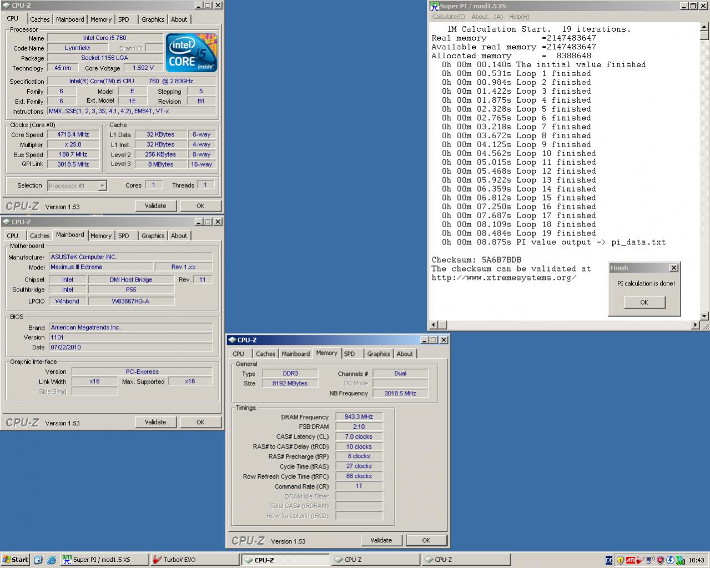The width and height of the screenshot is (710, 568).
Task: Select Graphics tab in Mainboard CPU-Z window
Action: point(153,235)
